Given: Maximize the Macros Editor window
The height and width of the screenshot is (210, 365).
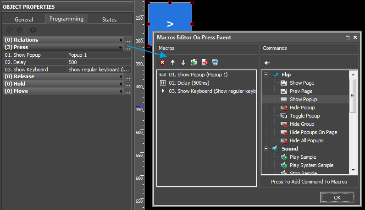Looking at the screenshot, I should point(347,38).
